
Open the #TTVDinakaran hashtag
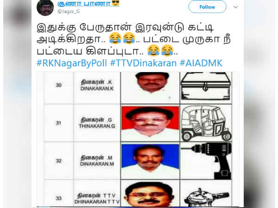[x=143, y=63]
